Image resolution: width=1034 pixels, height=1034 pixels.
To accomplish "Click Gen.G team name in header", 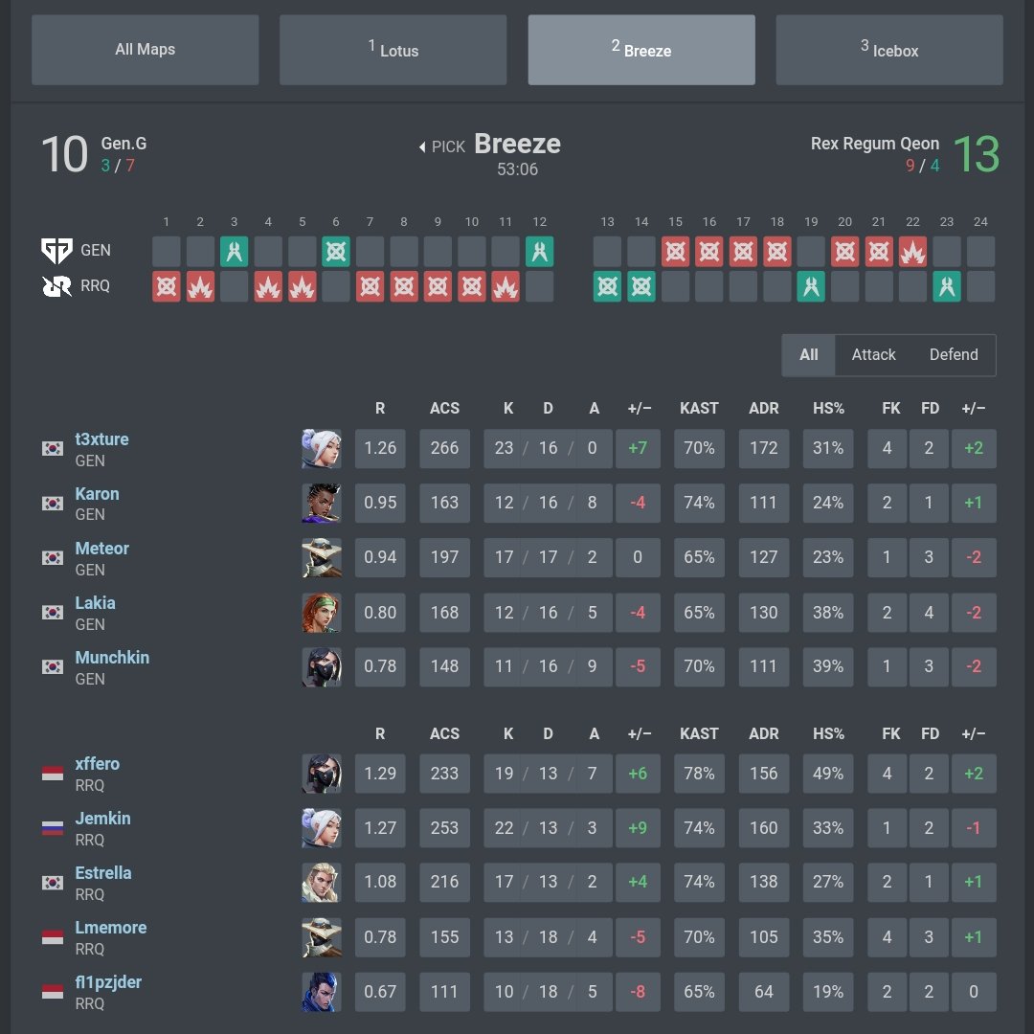I will point(124,143).
